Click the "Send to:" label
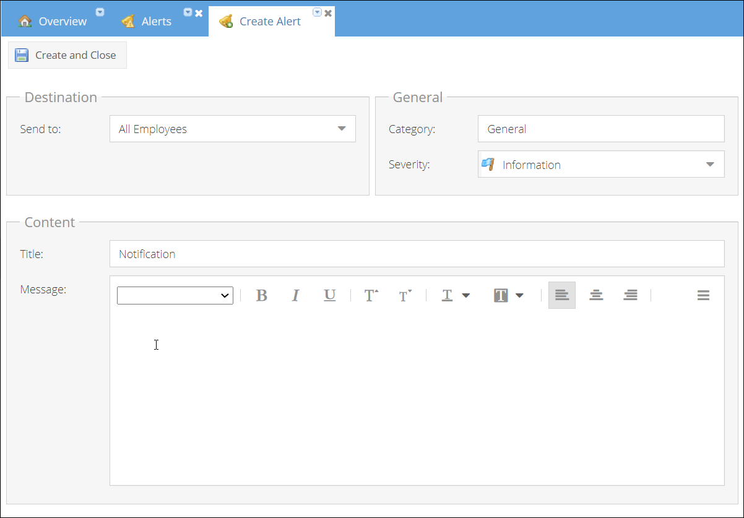744x518 pixels. (x=40, y=129)
